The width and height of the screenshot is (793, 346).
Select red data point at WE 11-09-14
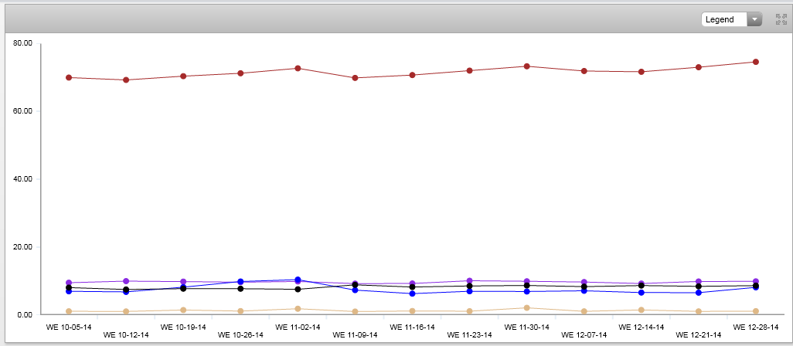click(x=355, y=78)
